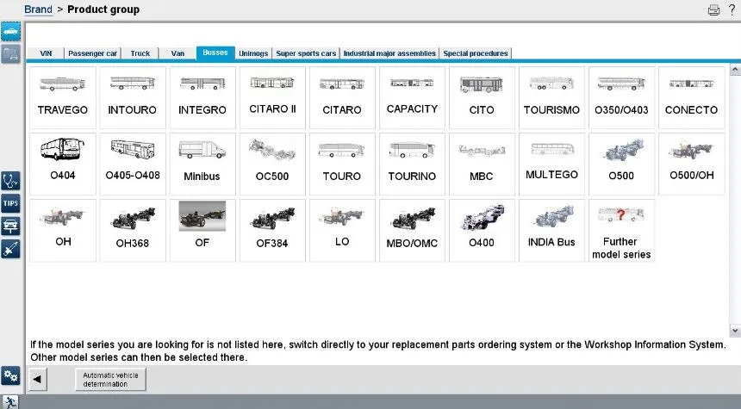Select the TOURINO coach tile
Image resolution: width=741 pixels, height=409 pixels.
point(412,164)
